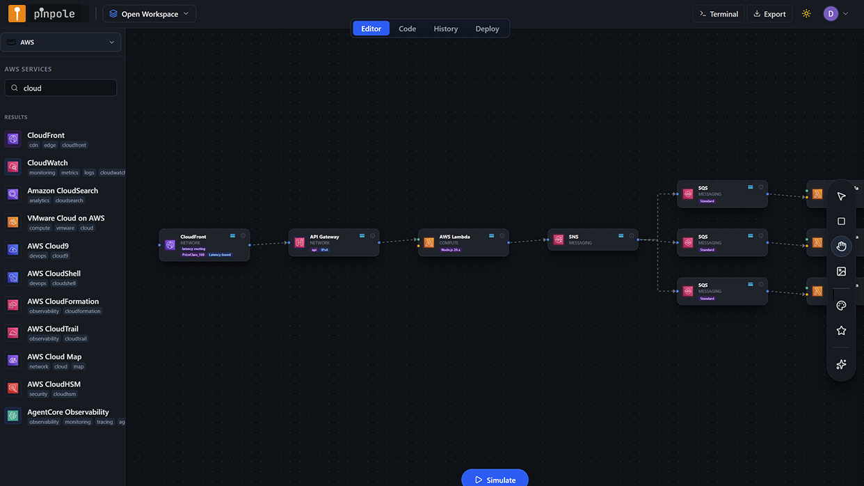Click the star favorites tool

click(841, 330)
